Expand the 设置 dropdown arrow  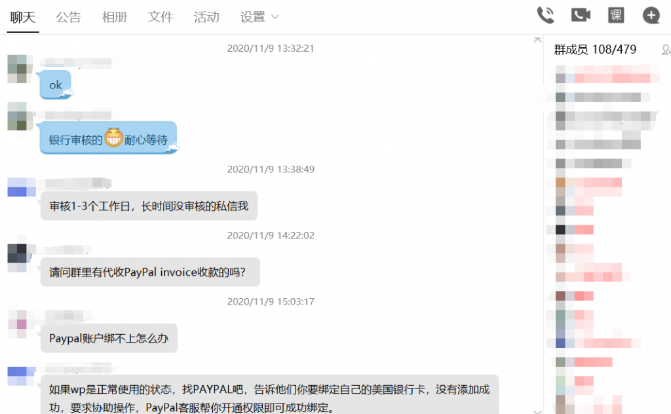(x=275, y=17)
